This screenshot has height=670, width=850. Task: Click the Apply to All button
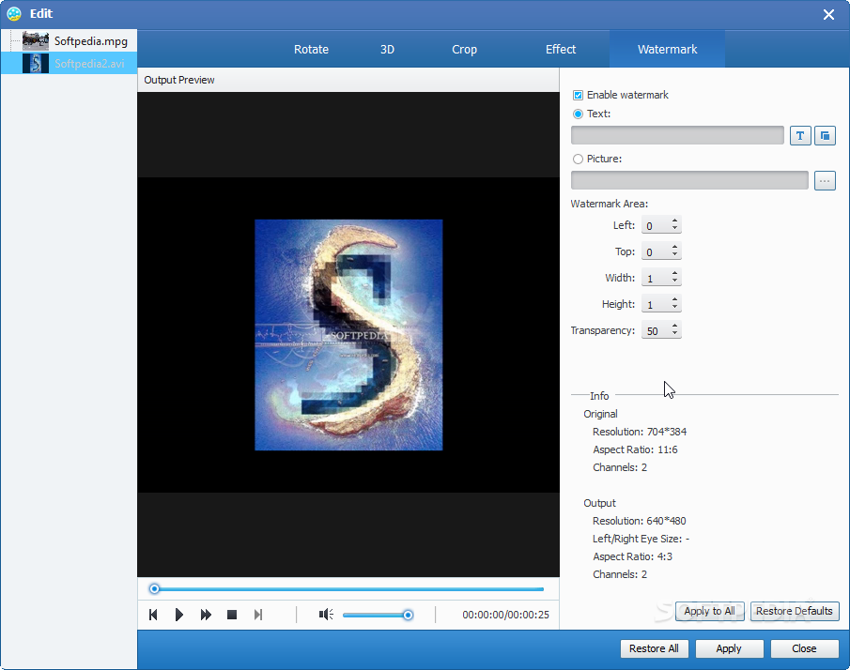click(x=709, y=612)
